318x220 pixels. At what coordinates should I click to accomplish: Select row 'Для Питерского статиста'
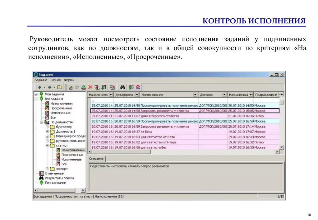pyautogui.click(x=185, y=116)
